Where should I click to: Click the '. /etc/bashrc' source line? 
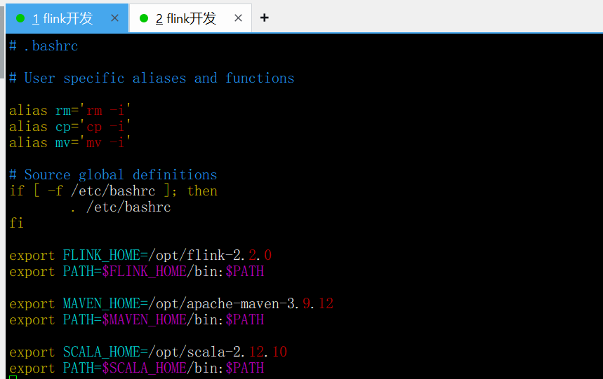tap(121, 207)
